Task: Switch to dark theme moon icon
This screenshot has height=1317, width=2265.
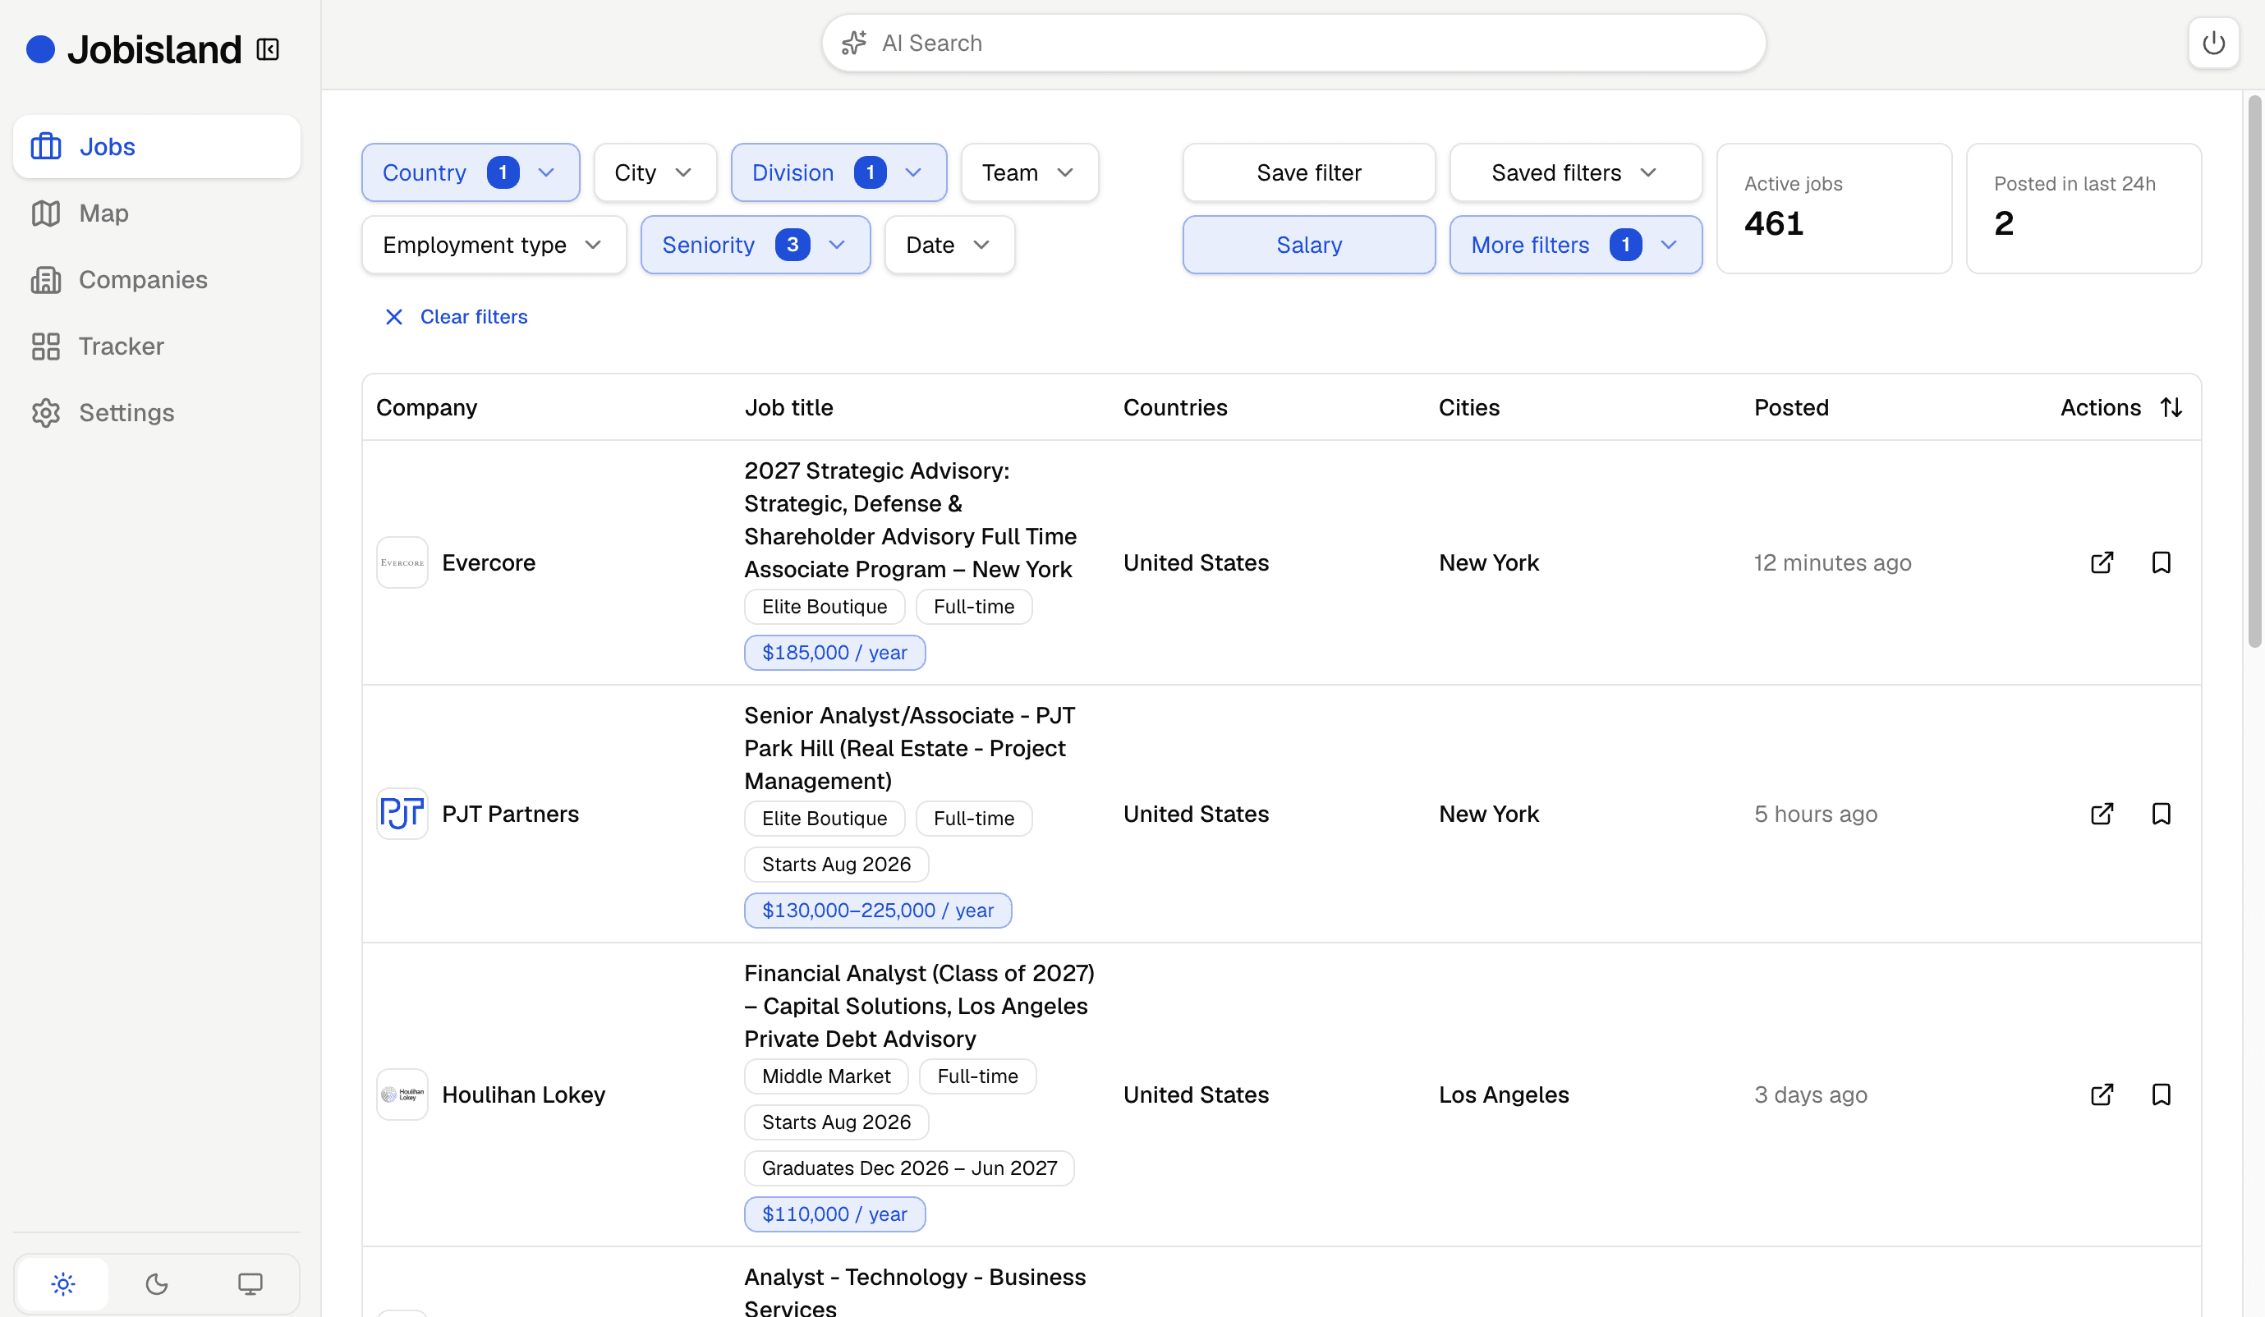Action: (156, 1284)
